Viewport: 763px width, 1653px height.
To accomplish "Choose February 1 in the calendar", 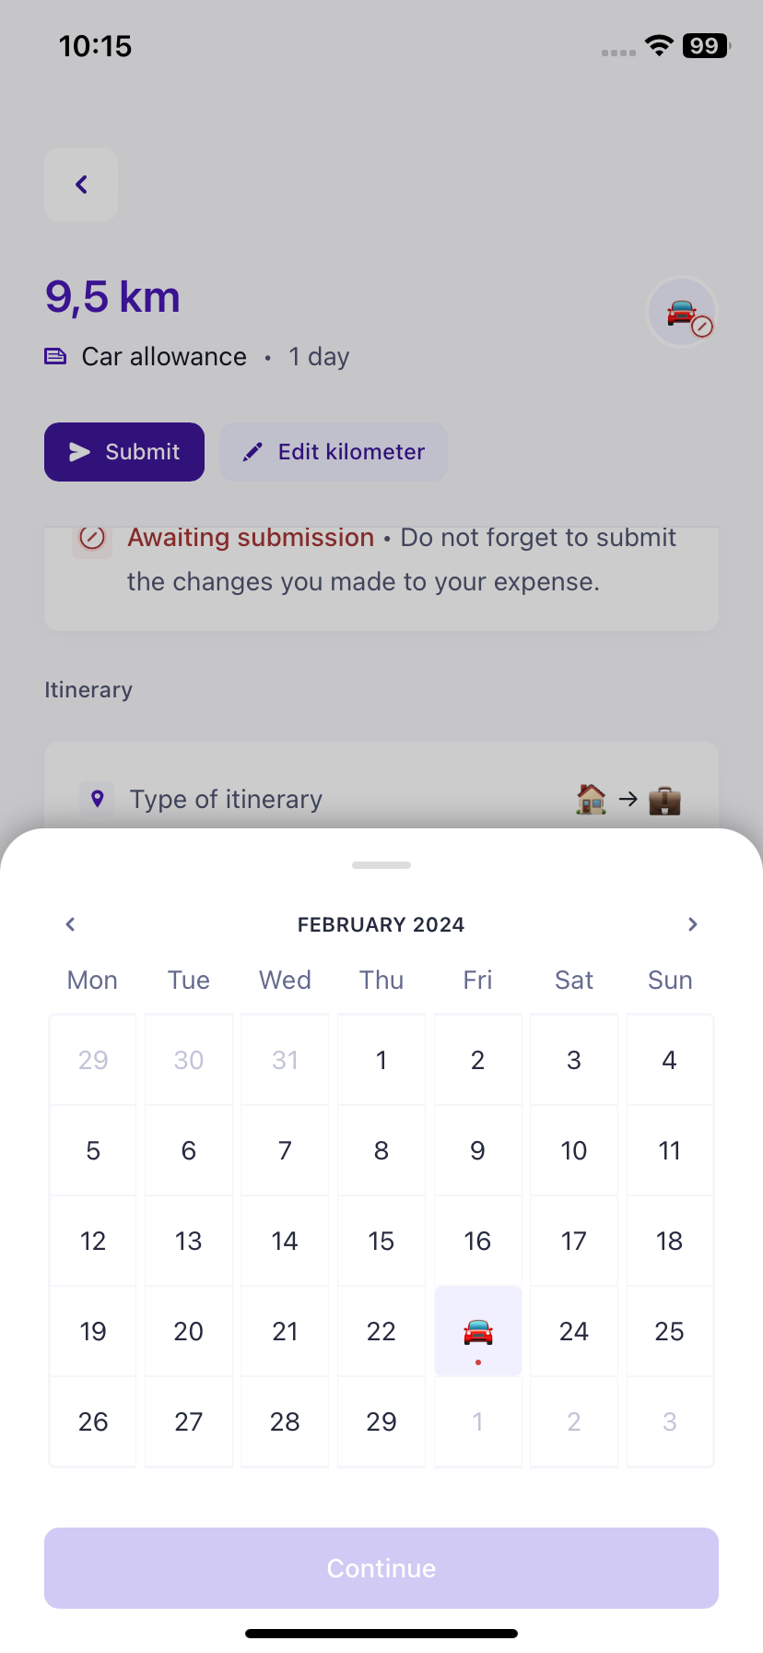I will pyautogui.click(x=381, y=1061).
